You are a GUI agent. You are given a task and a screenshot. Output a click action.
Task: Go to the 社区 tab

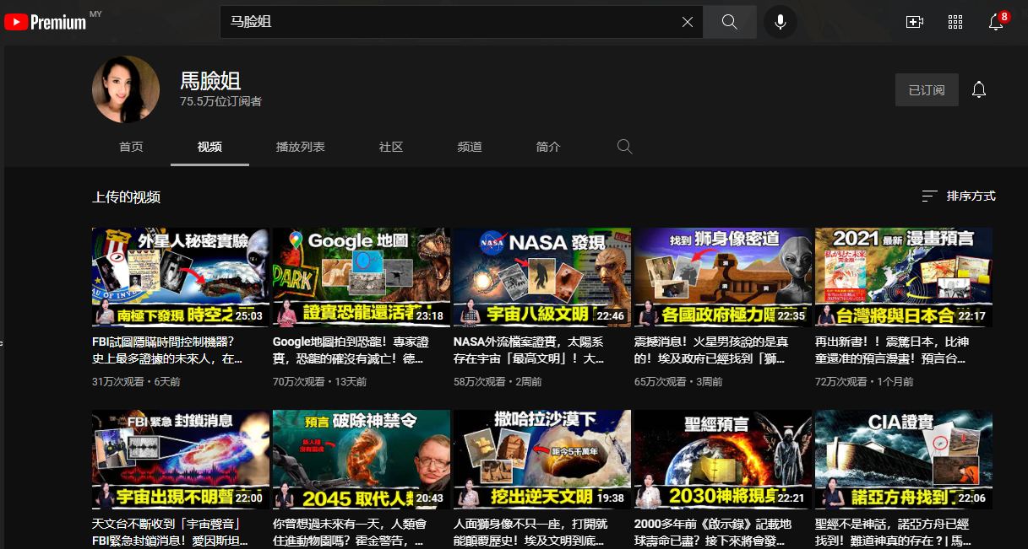pos(391,147)
